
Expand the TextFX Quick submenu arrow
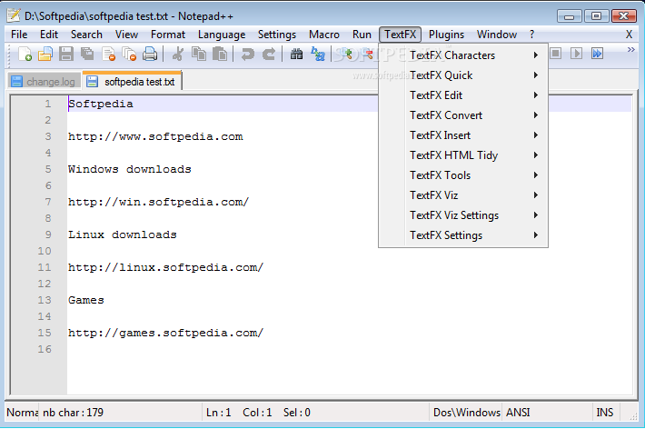pyautogui.click(x=536, y=75)
